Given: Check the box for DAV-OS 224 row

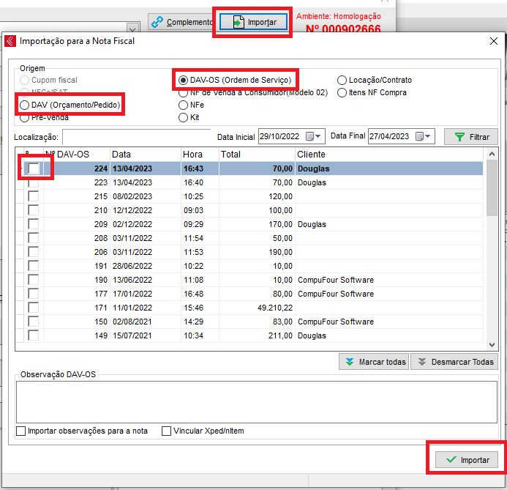Looking at the screenshot, I should pyautogui.click(x=33, y=168).
